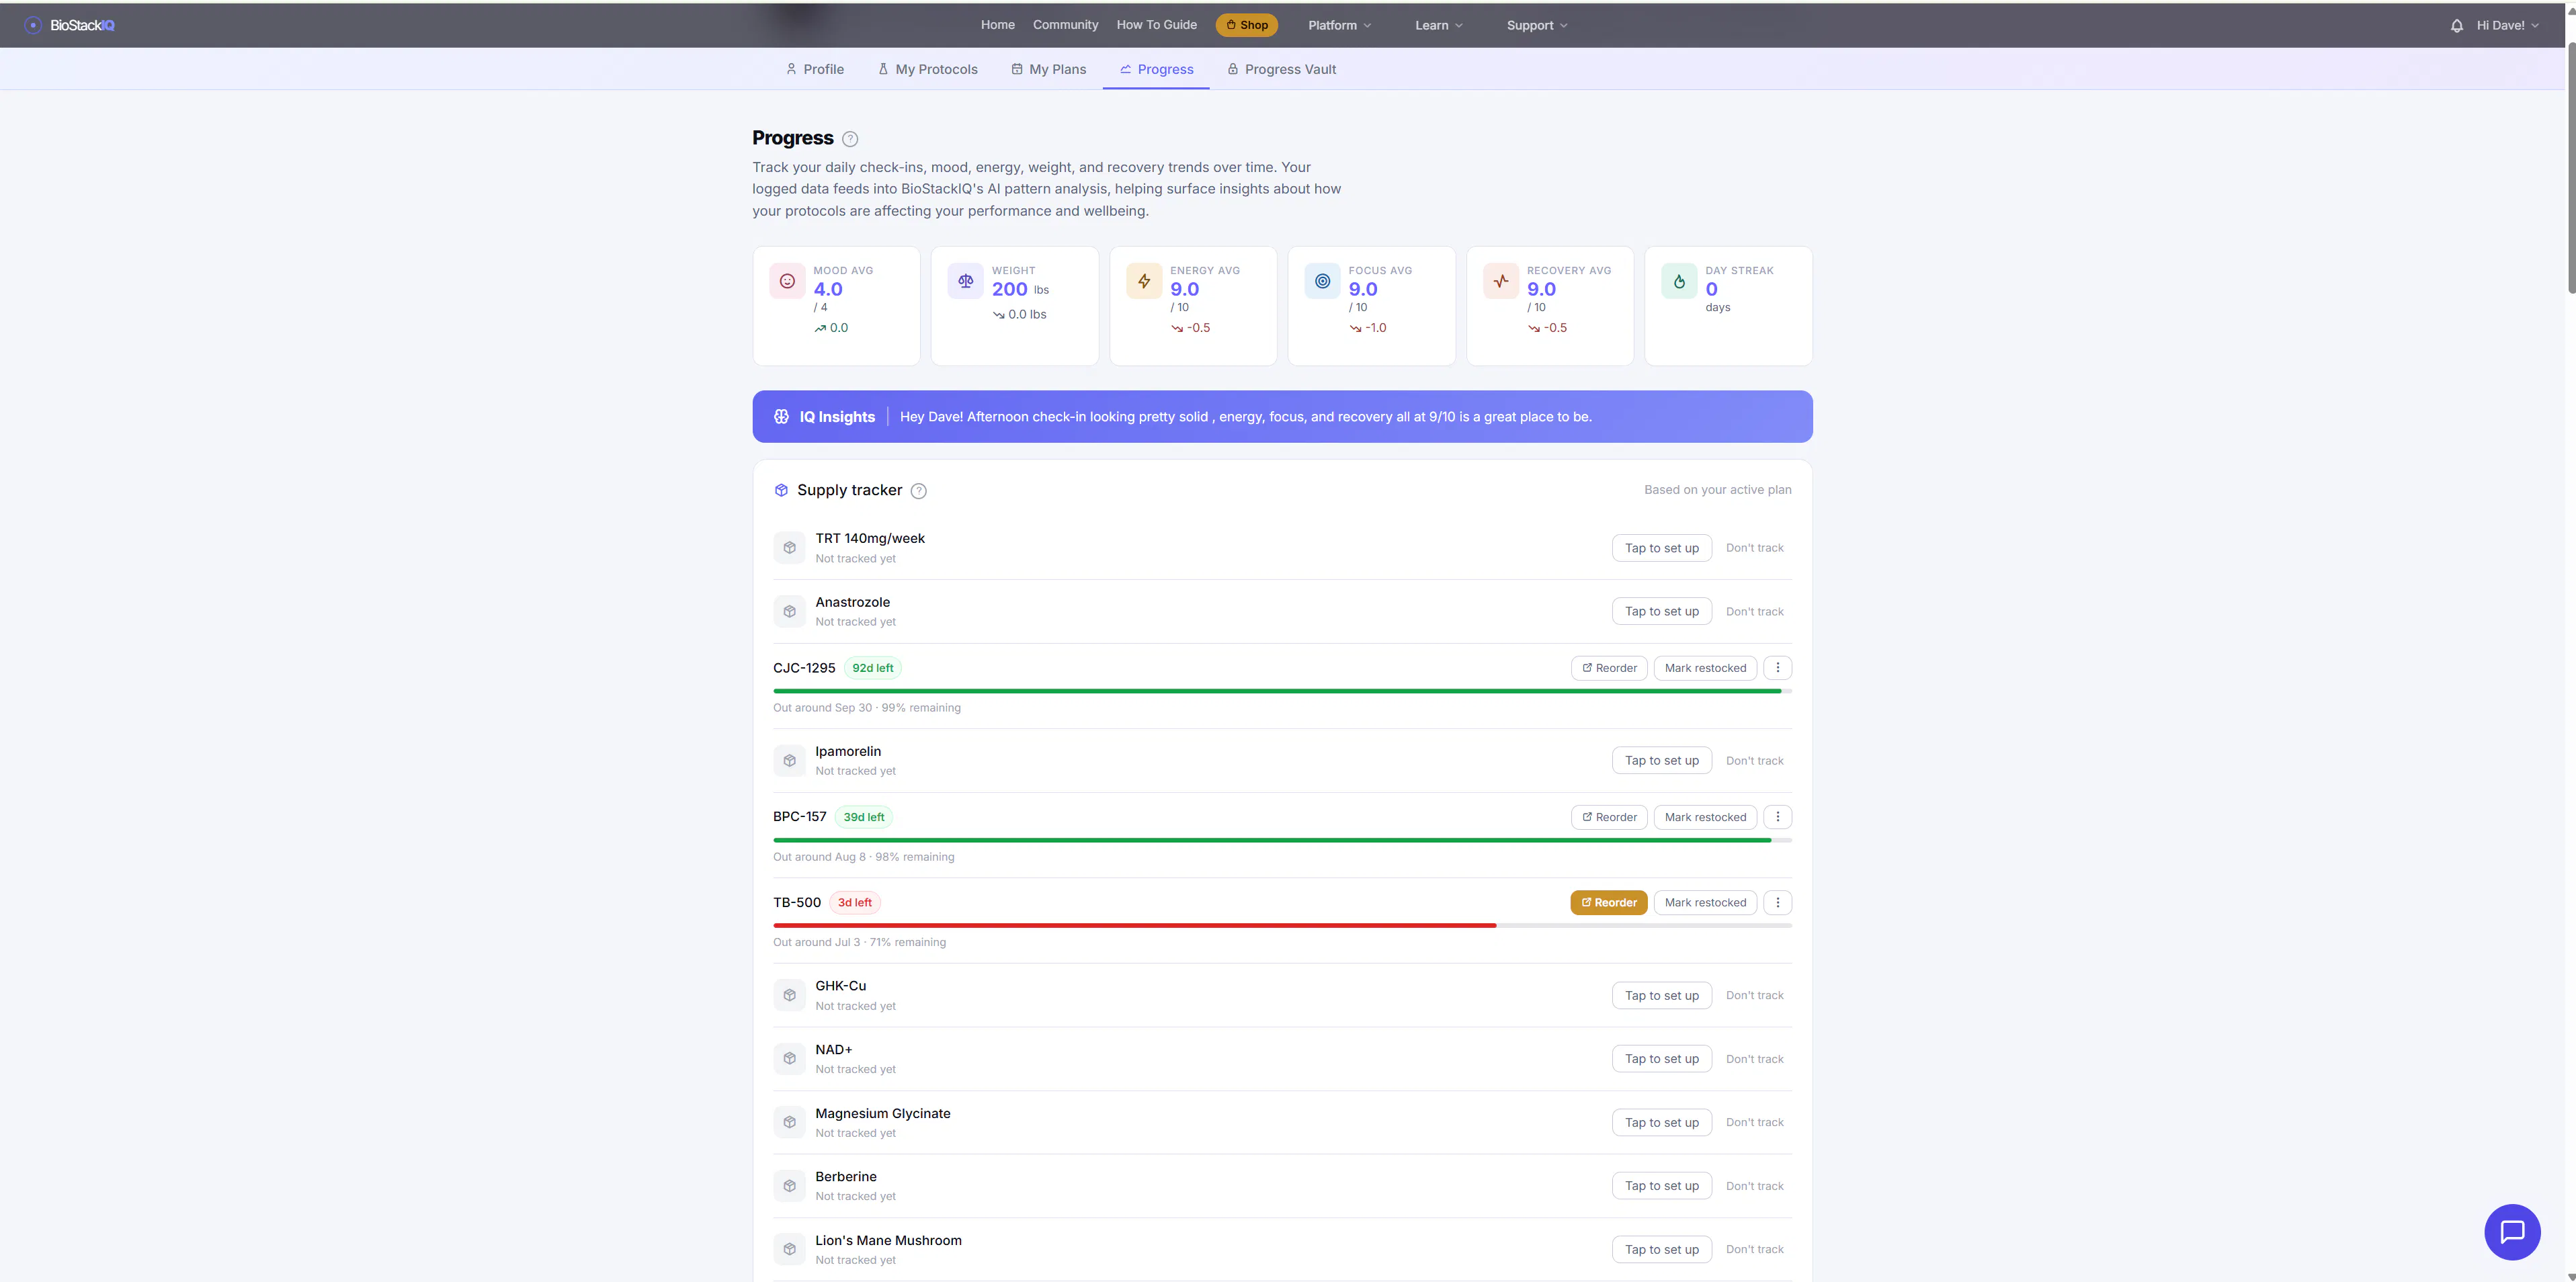Open more options for CJC-1295
This screenshot has height=1282, width=2576.
(x=1777, y=668)
